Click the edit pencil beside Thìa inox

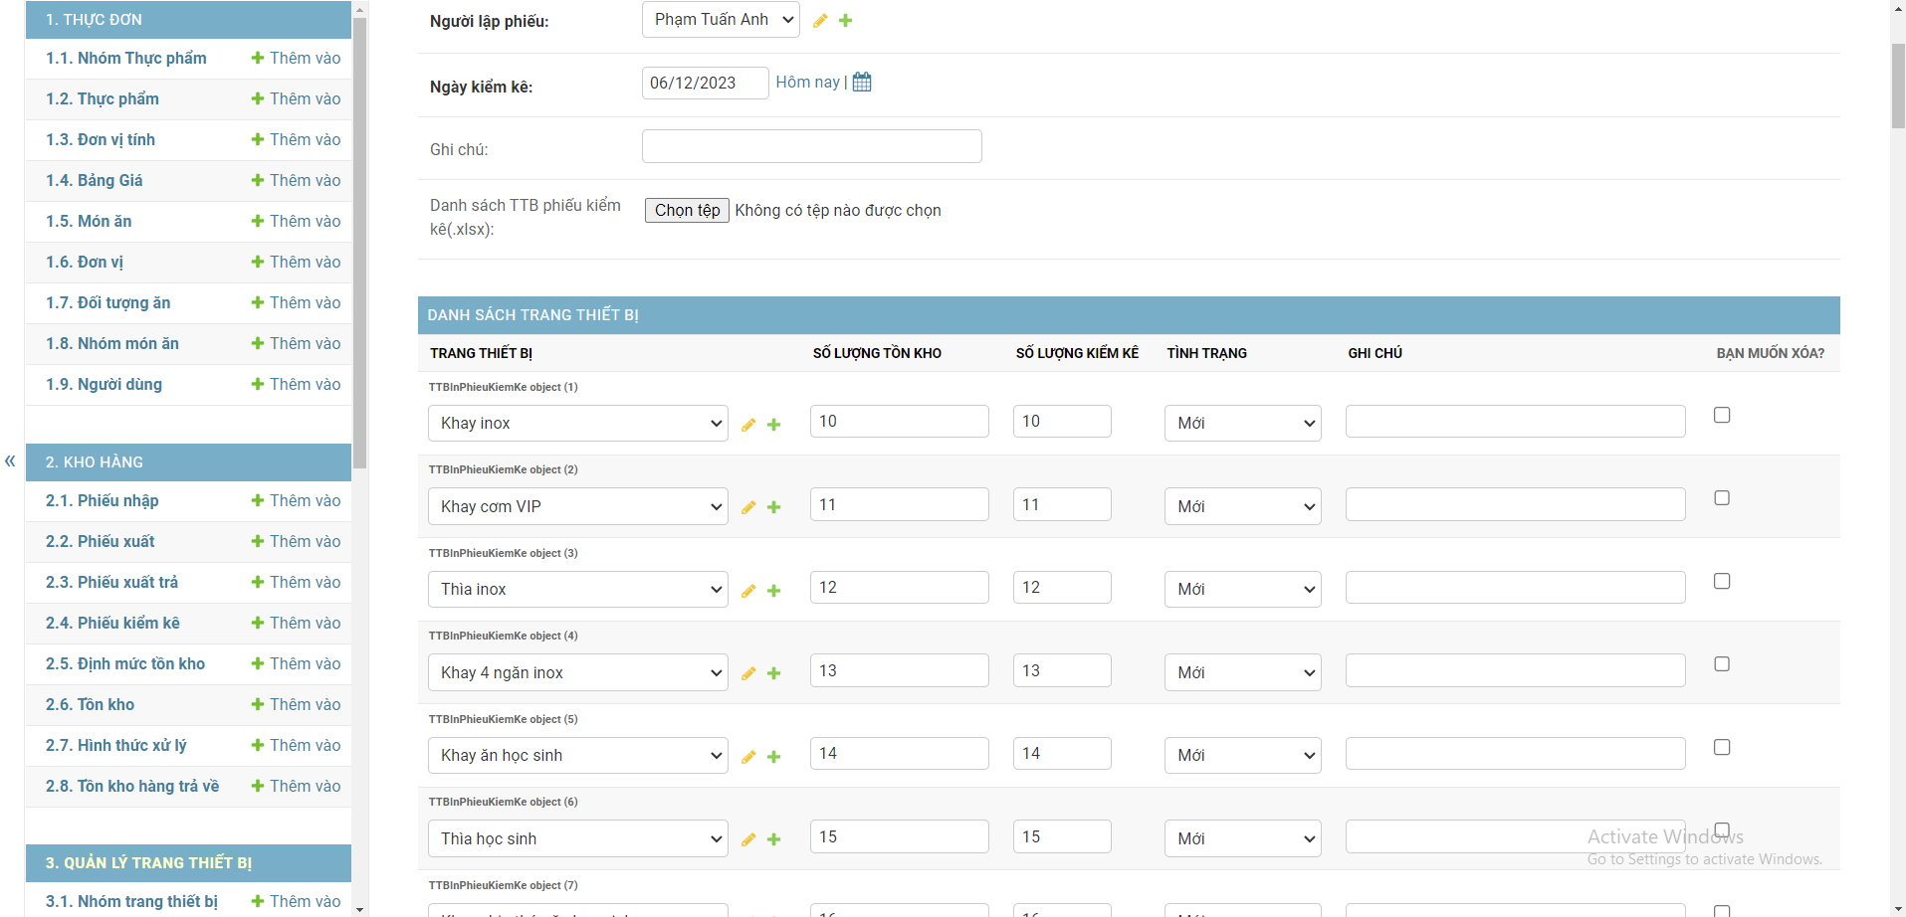pyautogui.click(x=748, y=591)
